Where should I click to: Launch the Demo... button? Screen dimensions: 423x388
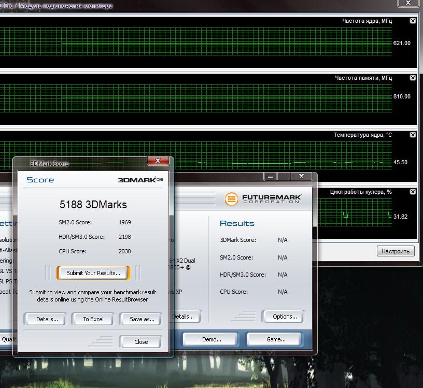click(211, 339)
